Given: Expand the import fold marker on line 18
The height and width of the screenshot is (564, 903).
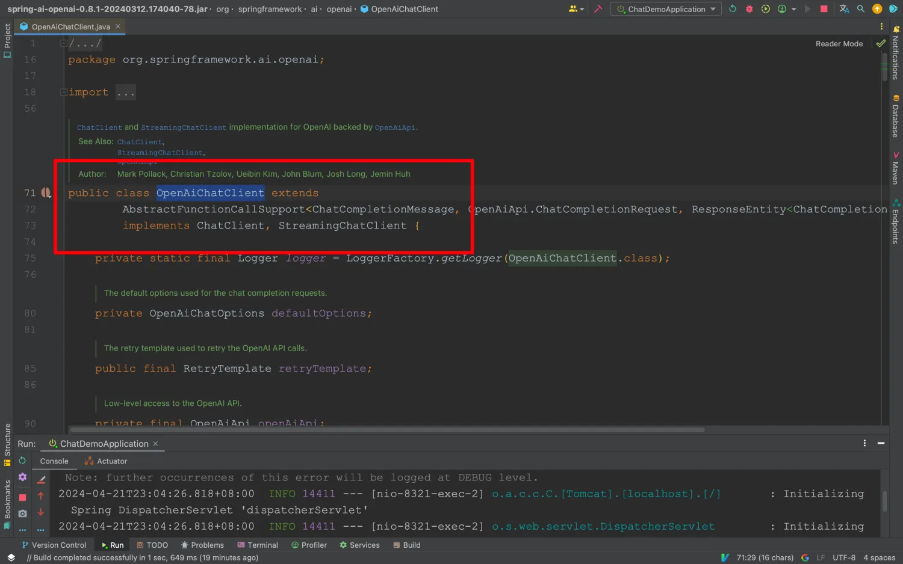Looking at the screenshot, I should pyautogui.click(x=64, y=92).
